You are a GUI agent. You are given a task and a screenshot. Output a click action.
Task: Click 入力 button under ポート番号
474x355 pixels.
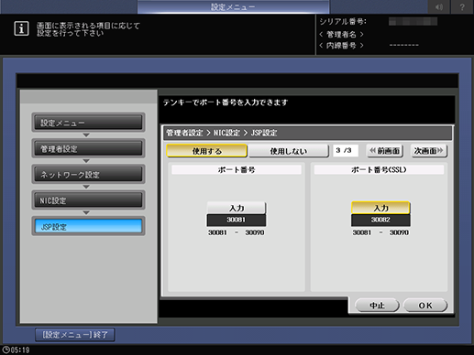237,208
